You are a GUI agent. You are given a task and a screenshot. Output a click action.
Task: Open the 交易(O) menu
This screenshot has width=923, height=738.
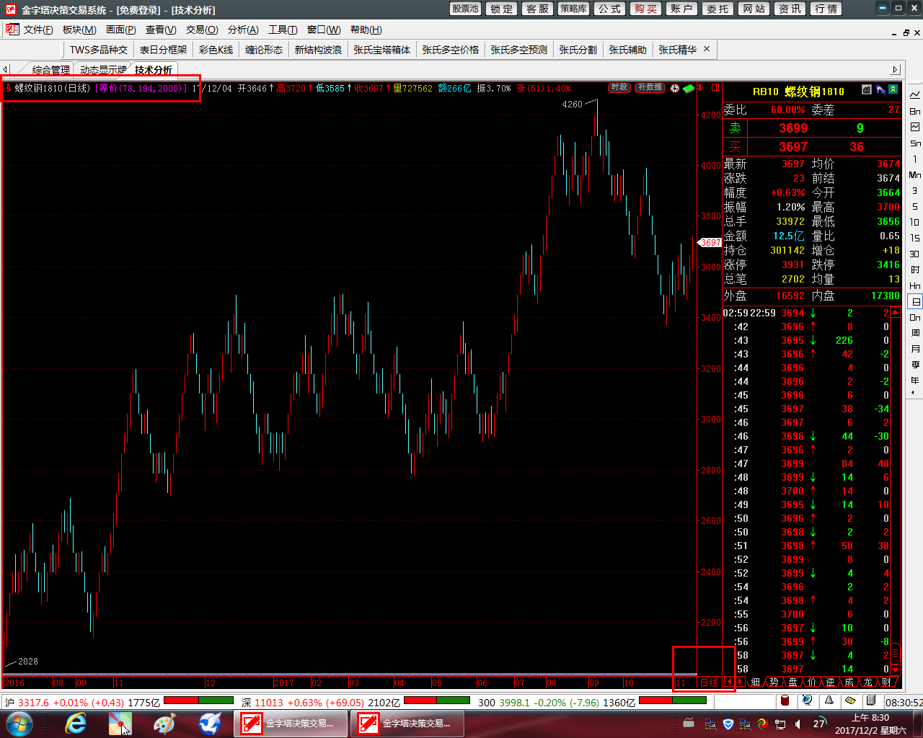(202, 30)
